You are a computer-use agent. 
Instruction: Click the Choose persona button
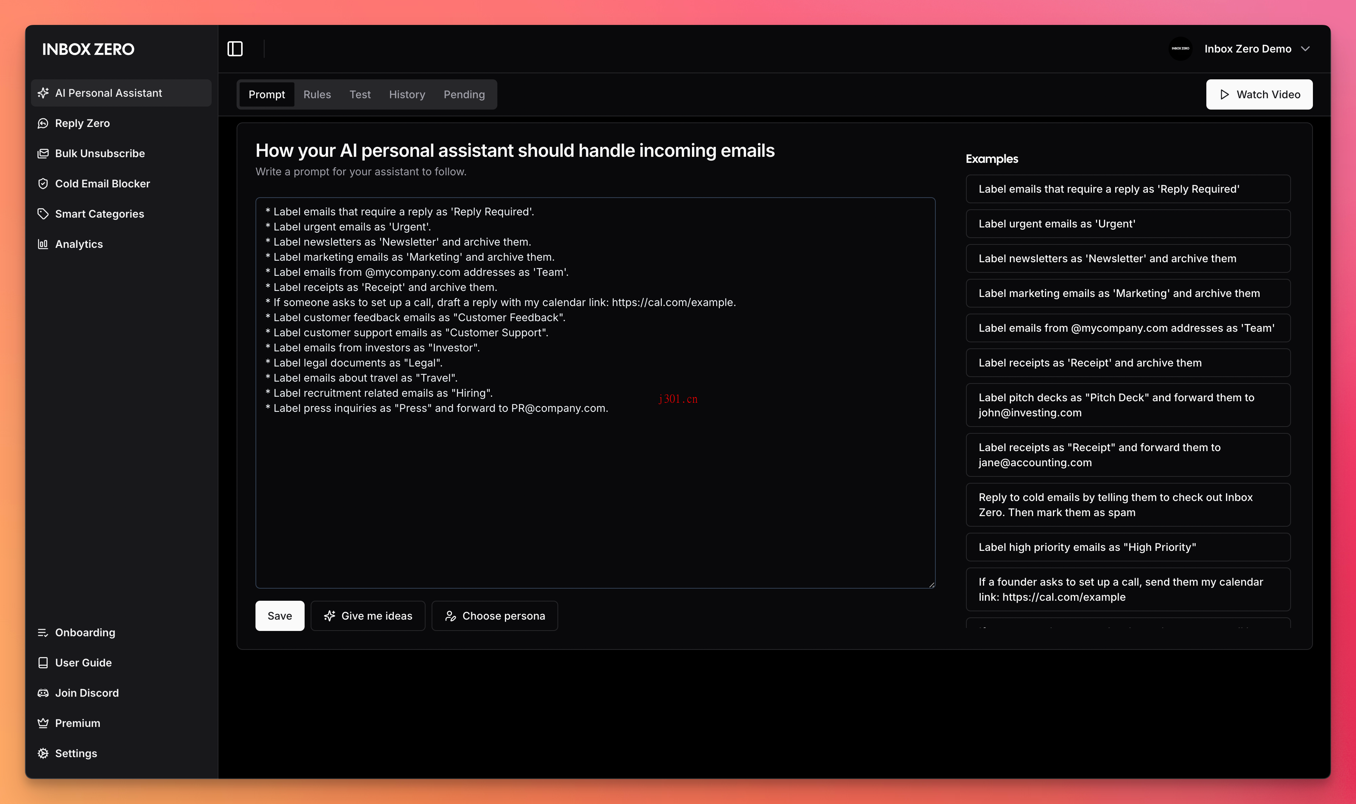(x=495, y=616)
